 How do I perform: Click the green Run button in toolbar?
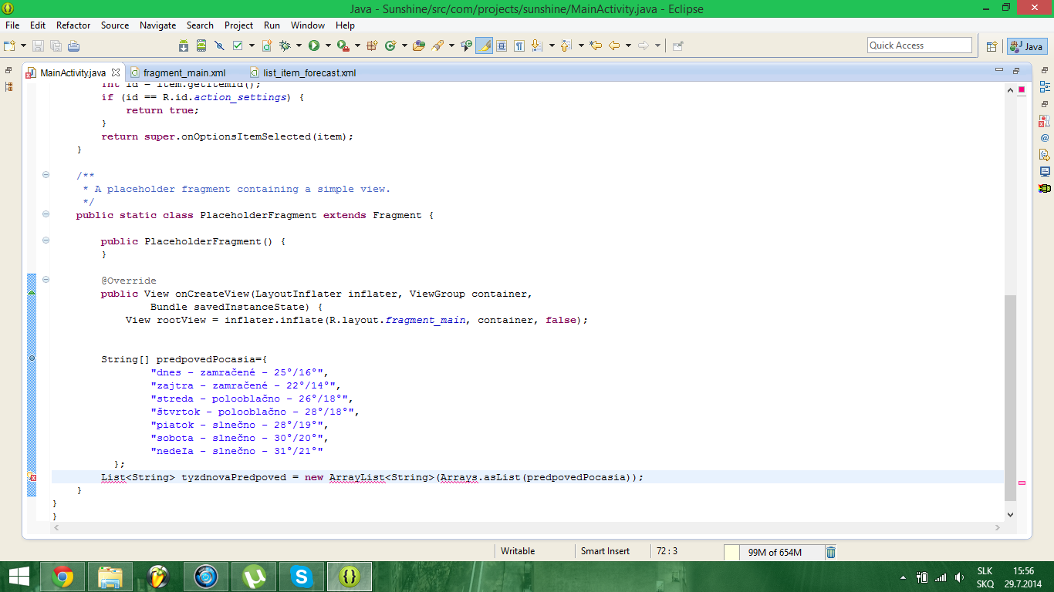[314, 45]
